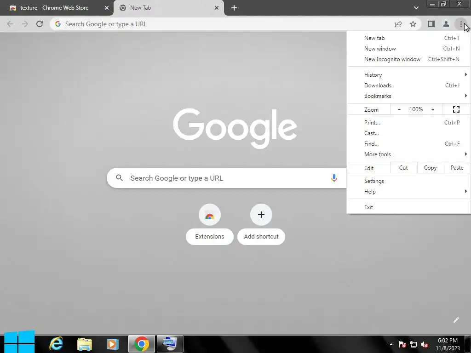Launch Internet Explorer from the taskbar

(56, 344)
